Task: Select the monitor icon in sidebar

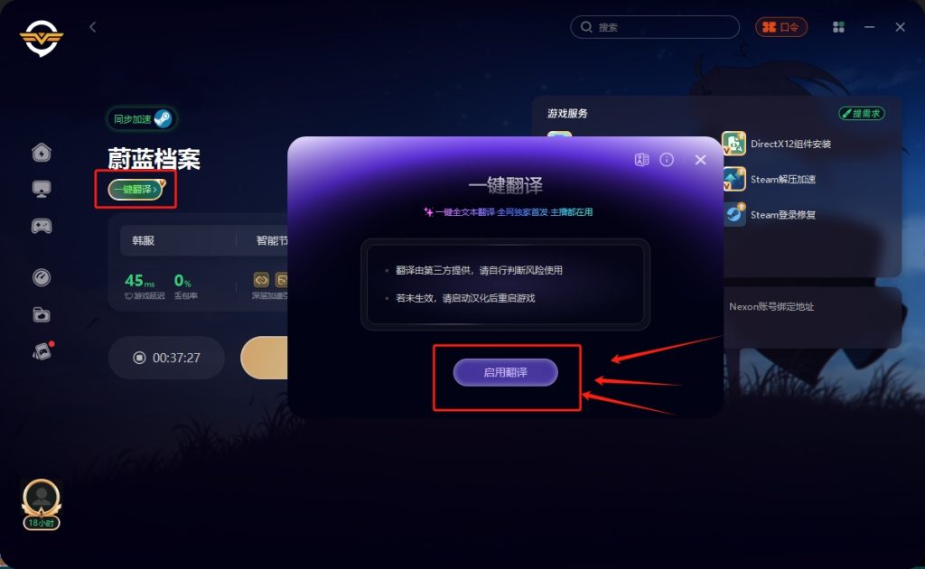Action: click(42, 190)
